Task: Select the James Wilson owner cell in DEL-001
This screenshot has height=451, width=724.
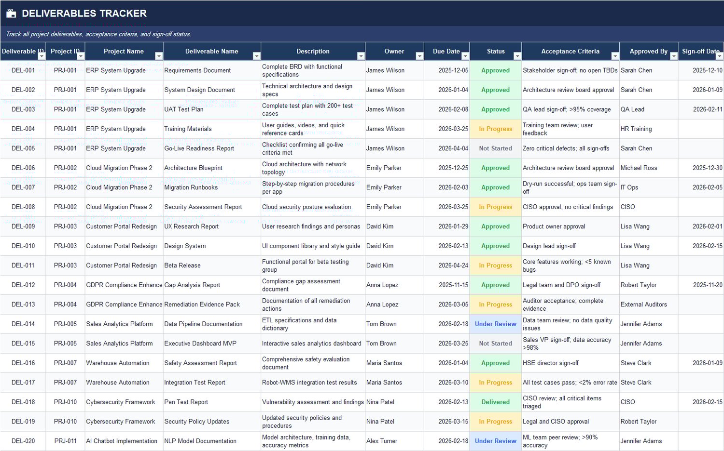Action: (x=385, y=70)
